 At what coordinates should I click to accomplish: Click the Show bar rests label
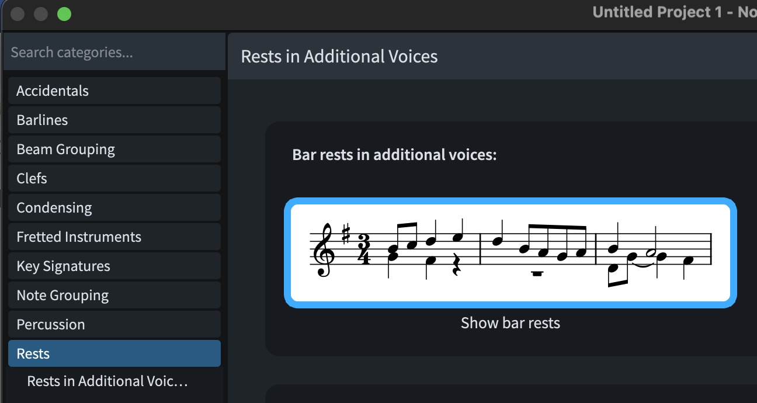511,323
